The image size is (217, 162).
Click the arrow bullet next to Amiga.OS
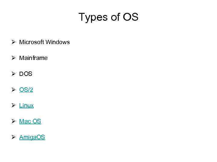click(x=14, y=137)
